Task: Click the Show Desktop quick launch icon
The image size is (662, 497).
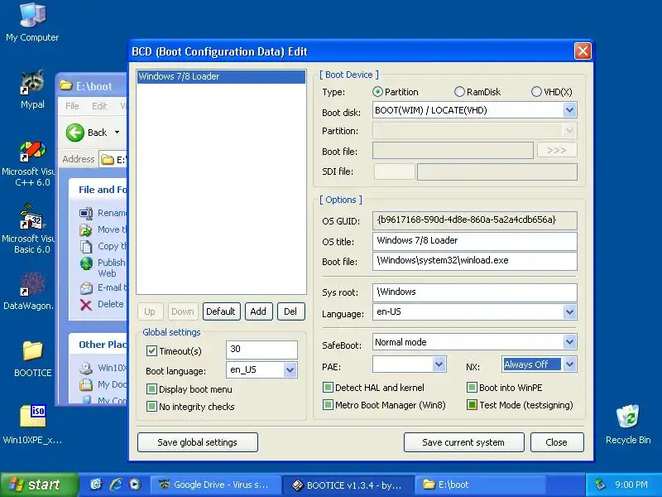Action: pyautogui.click(x=96, y=485)
